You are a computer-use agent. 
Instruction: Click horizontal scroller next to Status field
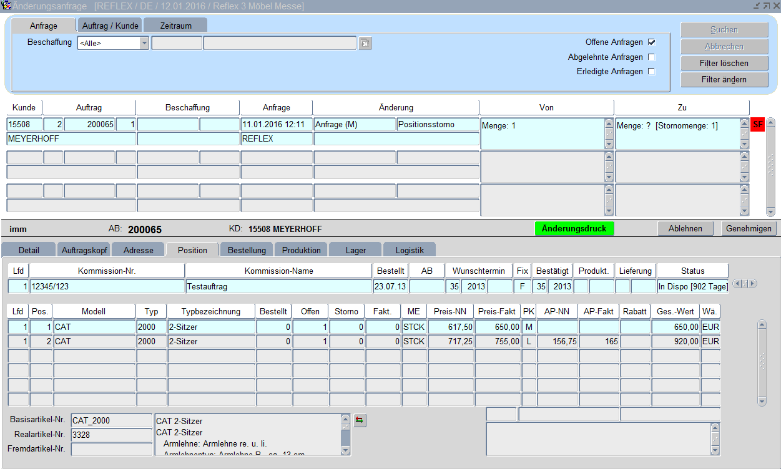pyautogui.click(x=744, y=284)
